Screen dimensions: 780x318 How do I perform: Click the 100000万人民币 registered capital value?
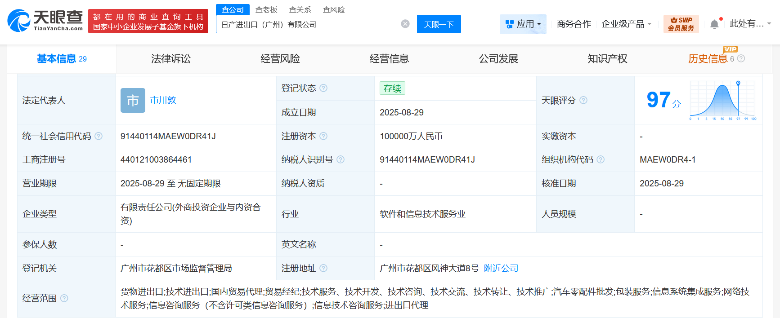411,136
